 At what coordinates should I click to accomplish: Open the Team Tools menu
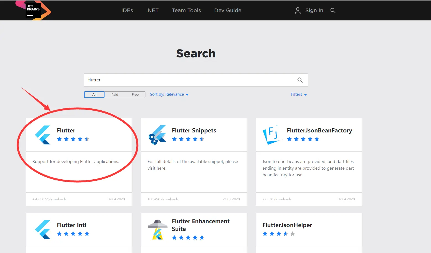click(x=186, y=10)
